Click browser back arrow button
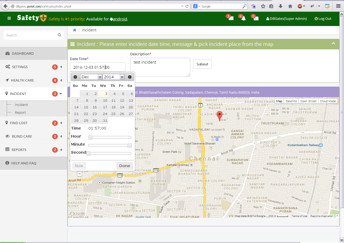344x243 pixels. point(5,6)
